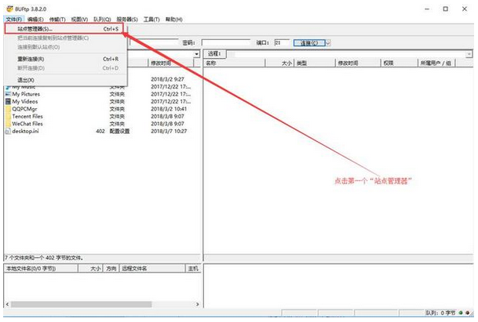Image resolution: width=478 pixels, height=322 pixels.
Task: Sort the remote pane by 权限 column
Action: tap(399, 63)
